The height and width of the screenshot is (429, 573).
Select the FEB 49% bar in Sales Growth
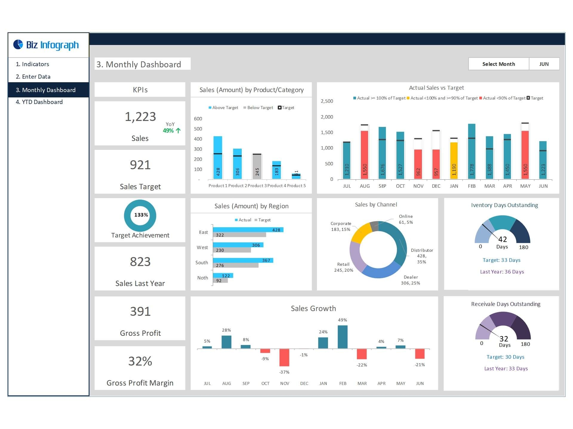pos(343,337)
